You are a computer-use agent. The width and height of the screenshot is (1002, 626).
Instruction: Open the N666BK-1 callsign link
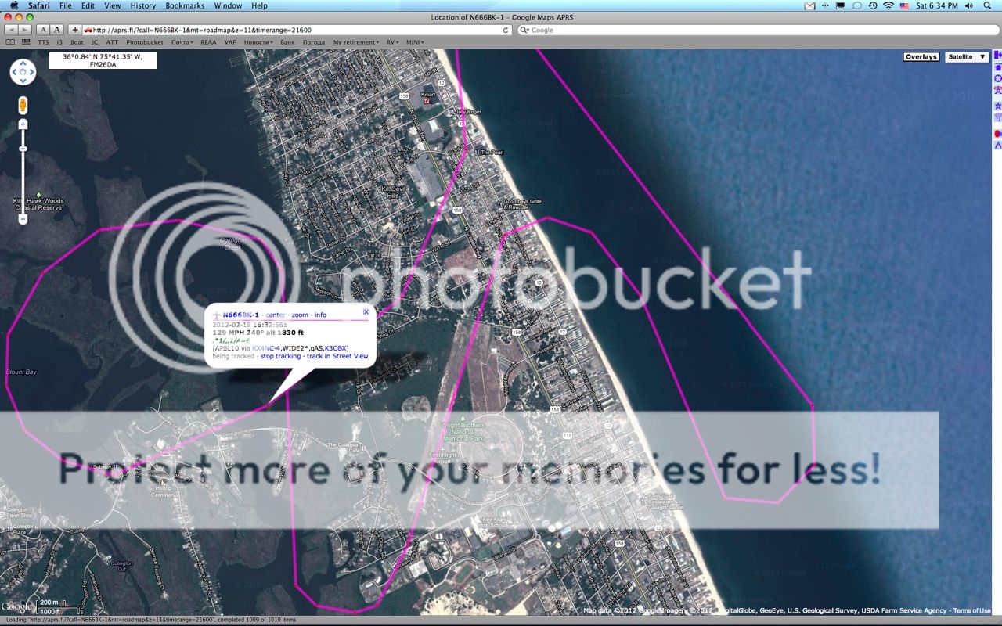click(241, 315)
